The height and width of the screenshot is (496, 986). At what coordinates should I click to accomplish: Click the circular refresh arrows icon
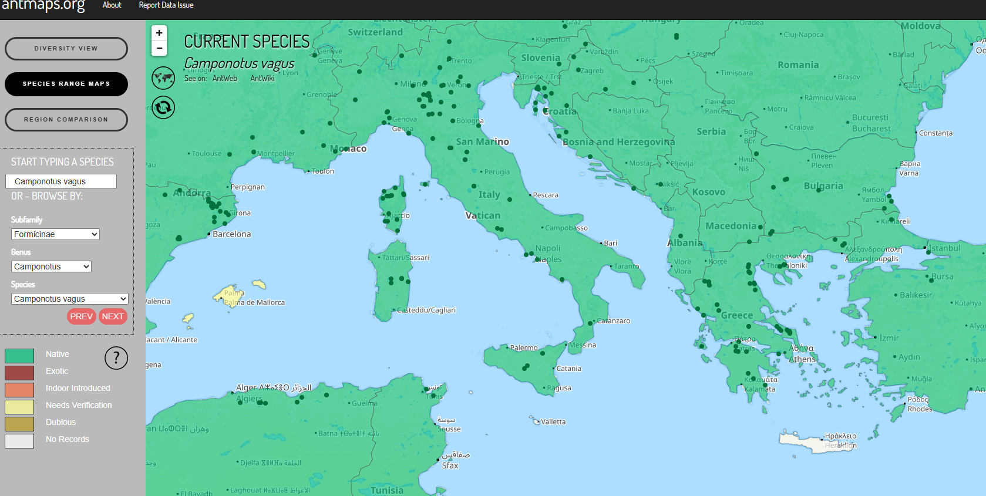point(163,107)
